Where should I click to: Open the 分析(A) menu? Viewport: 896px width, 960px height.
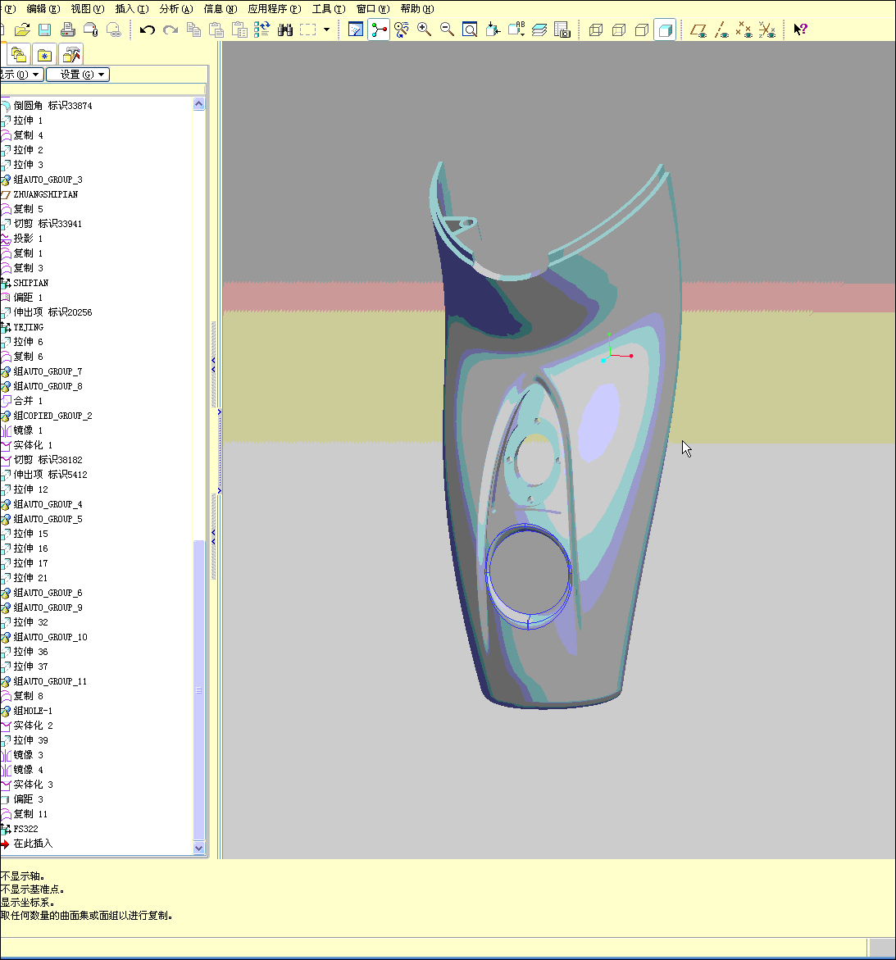coord(176,8)
